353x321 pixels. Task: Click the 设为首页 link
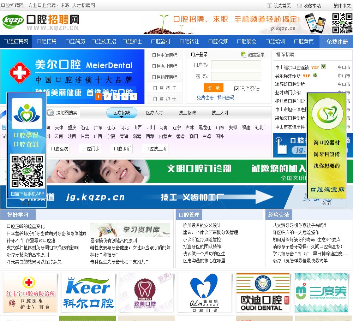(282, 6)
